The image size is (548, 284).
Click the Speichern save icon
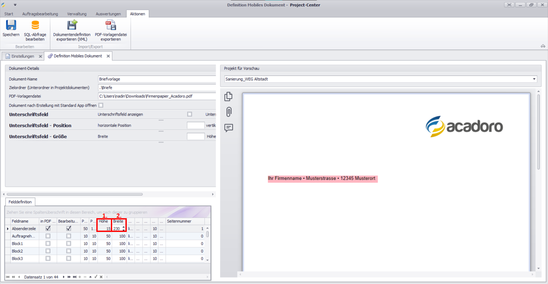pyautogui.click(x=11, y=26)
